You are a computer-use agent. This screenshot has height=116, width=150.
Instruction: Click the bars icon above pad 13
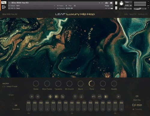point(106,96)
